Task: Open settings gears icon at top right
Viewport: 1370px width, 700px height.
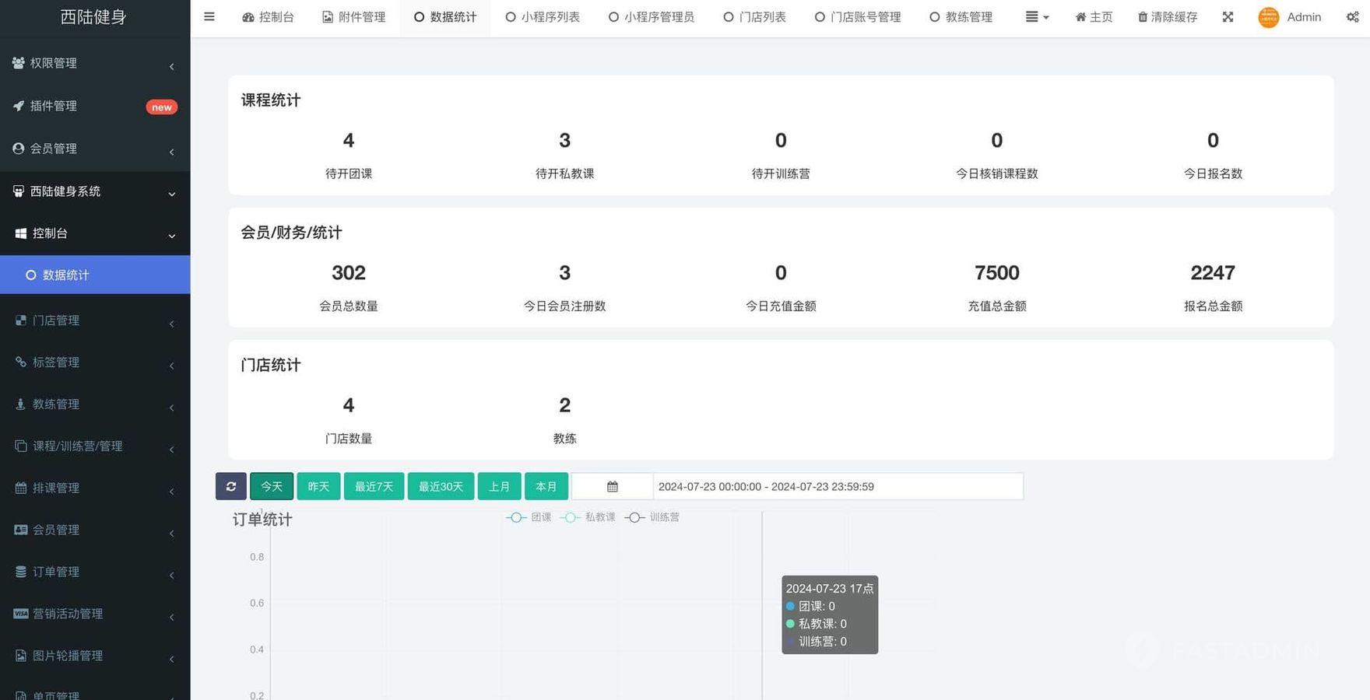Action: pyautogui.click(x=1352, y=17)
